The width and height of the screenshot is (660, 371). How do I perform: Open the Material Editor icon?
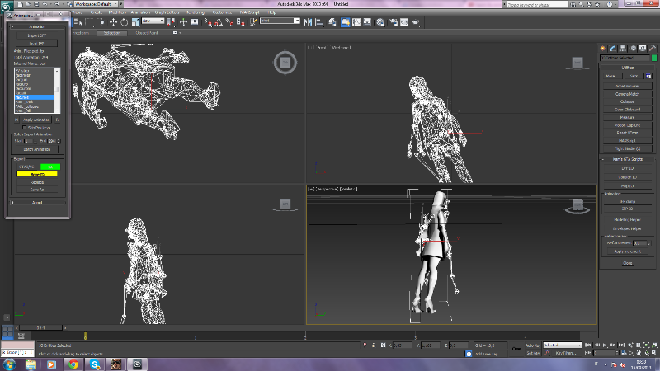click(380, 22)
